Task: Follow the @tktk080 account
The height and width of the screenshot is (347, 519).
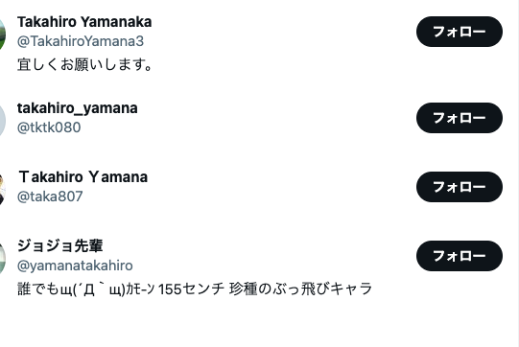Action: [460, 118]
